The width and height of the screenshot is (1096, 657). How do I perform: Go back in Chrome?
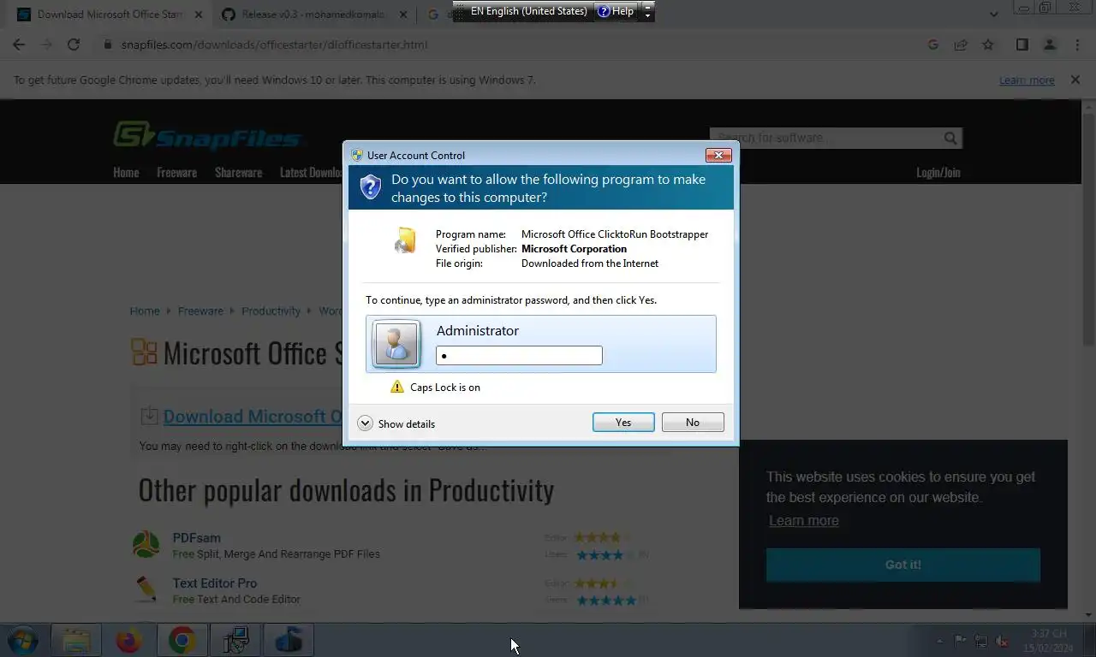coord(19,44)
